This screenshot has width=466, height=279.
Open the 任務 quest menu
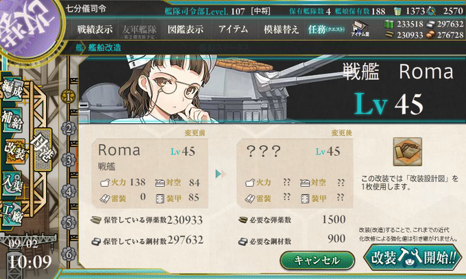coord(326,29)
